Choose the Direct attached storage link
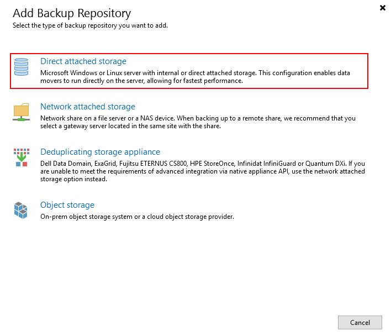The image size is (391, 336). point(83,61)
